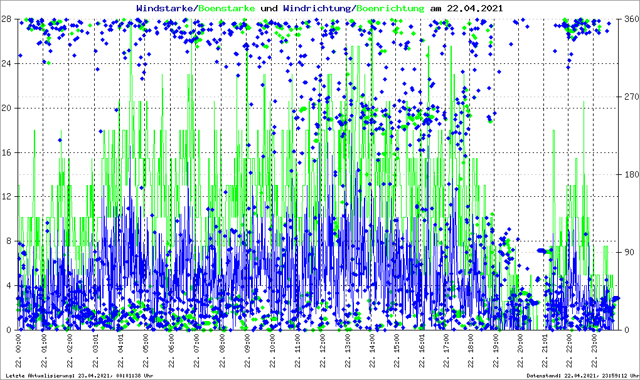Click the date "22.04.2021" in chart title
The width and height of the screenshot is (640, 380).
(x=476, y=8)
